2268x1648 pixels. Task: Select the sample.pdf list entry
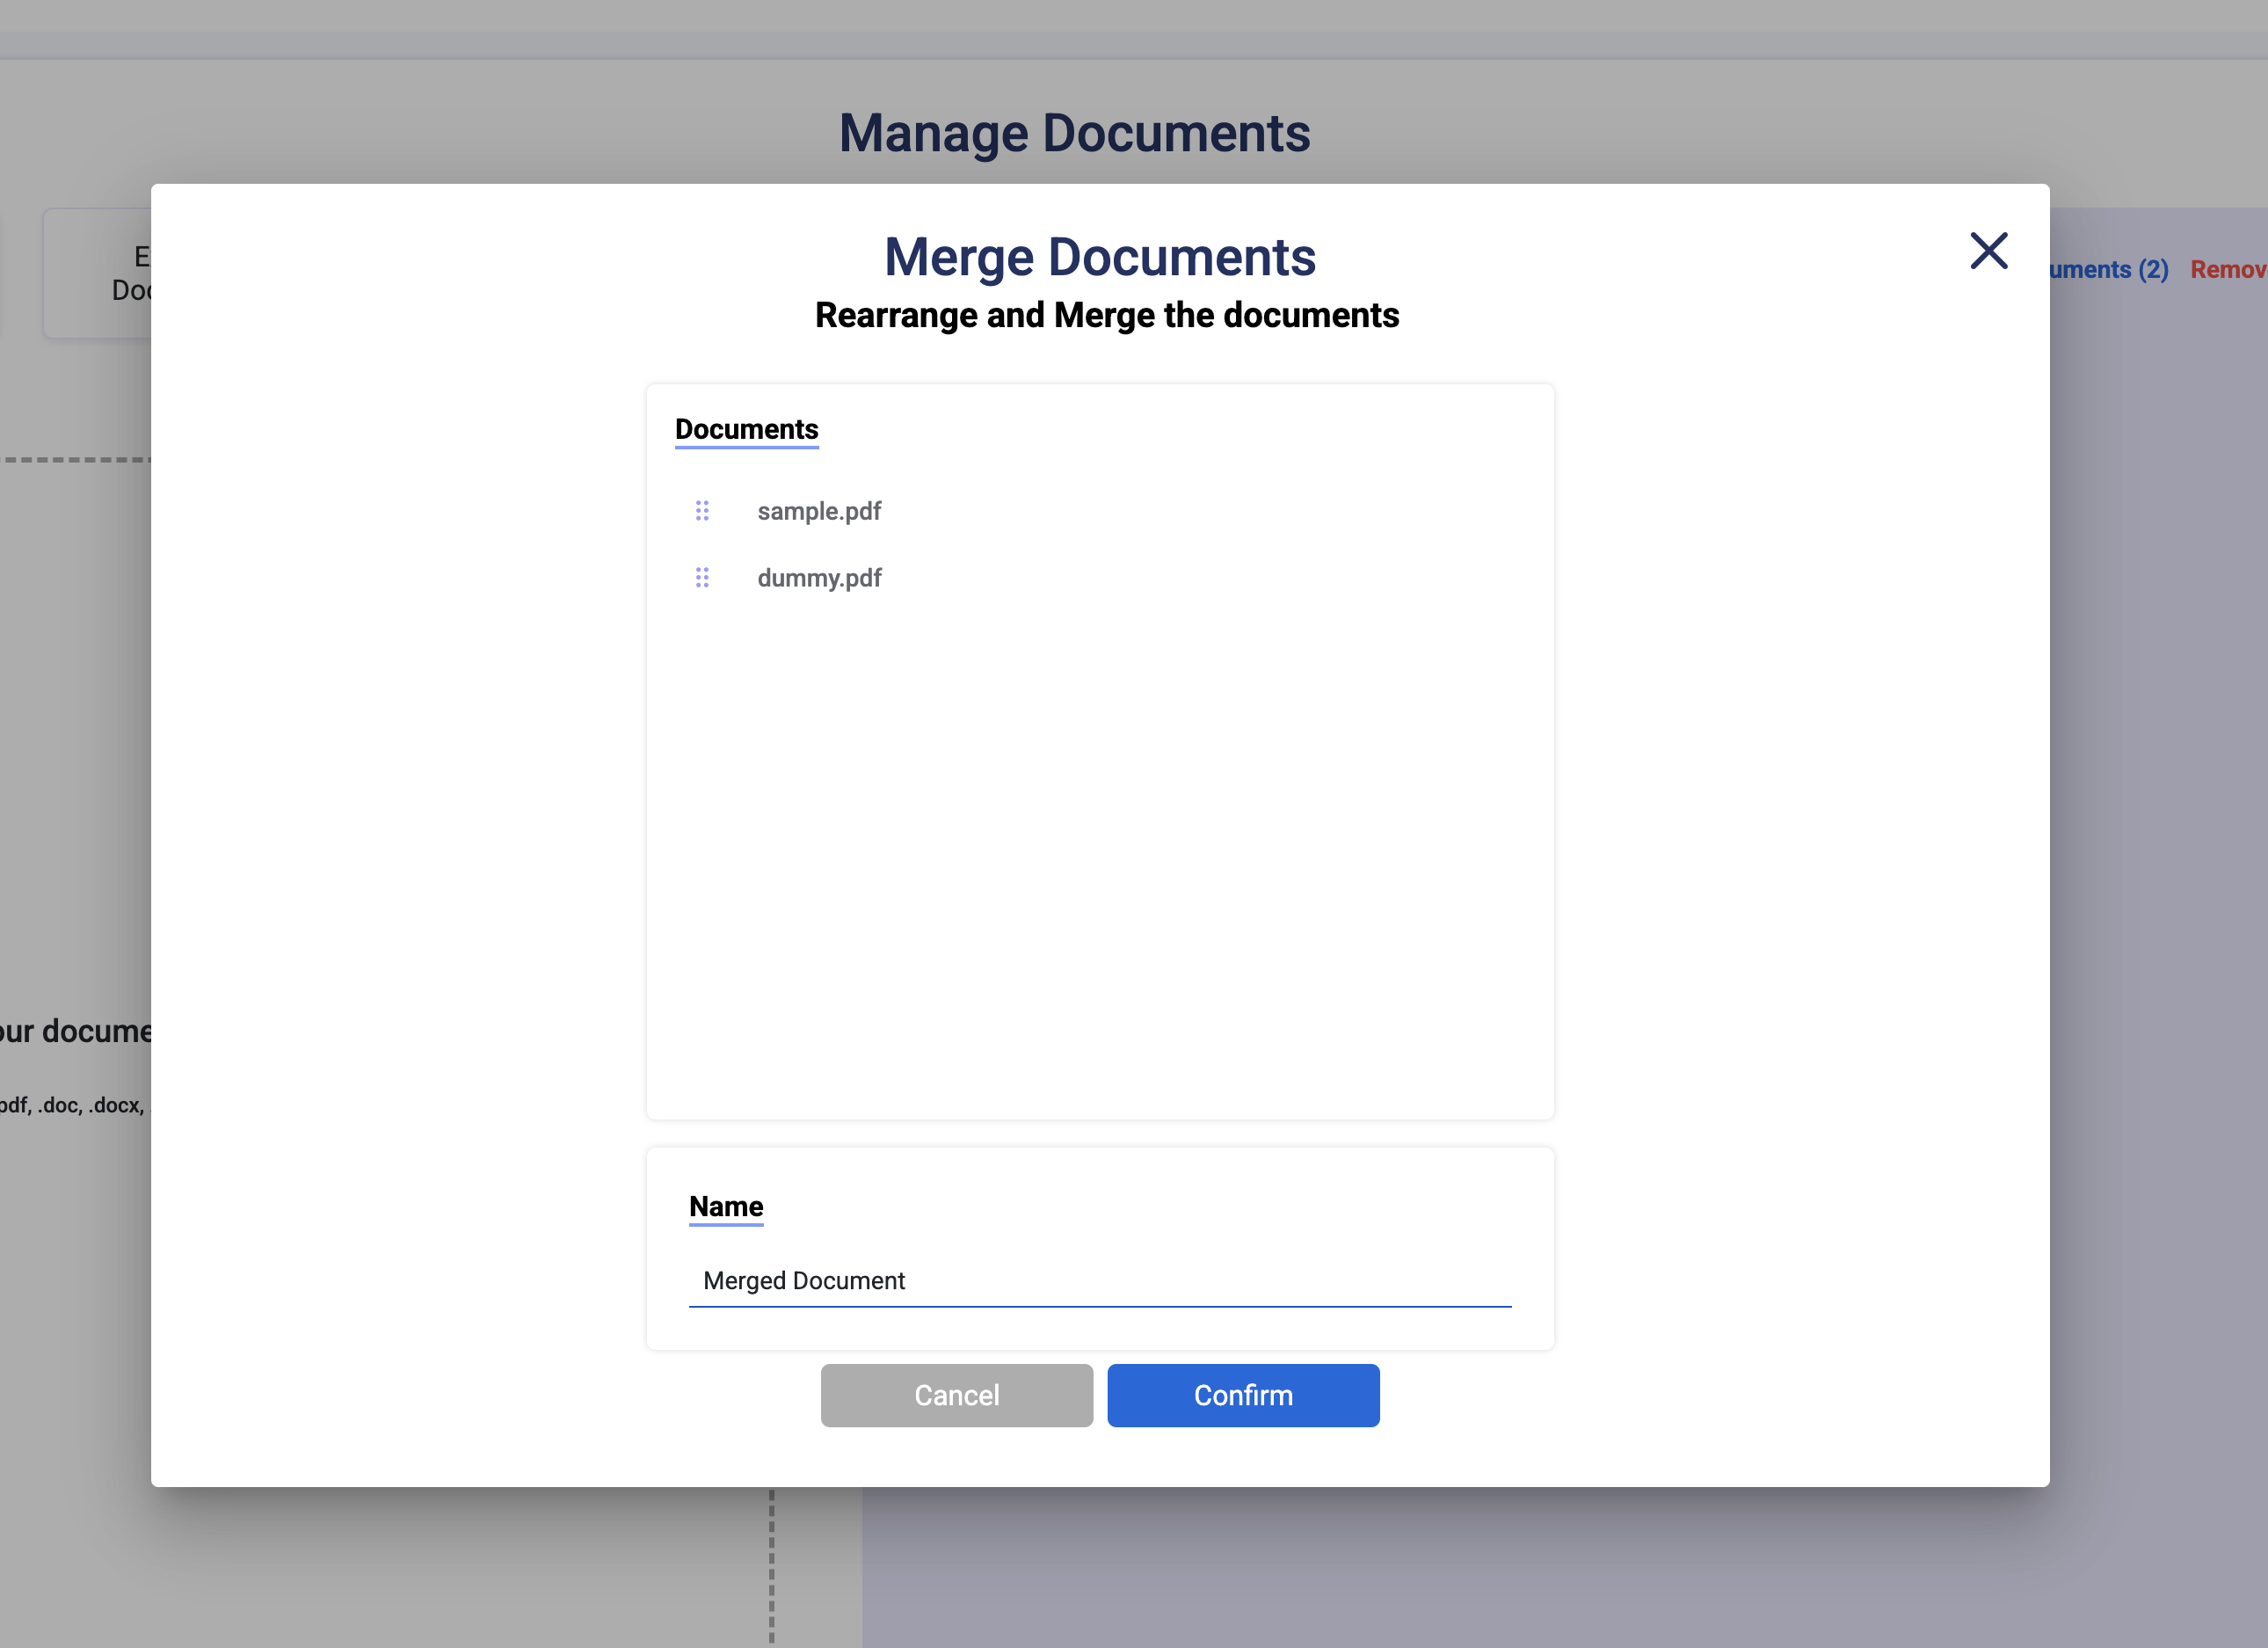pyautogui.click(x=818, y=511)
